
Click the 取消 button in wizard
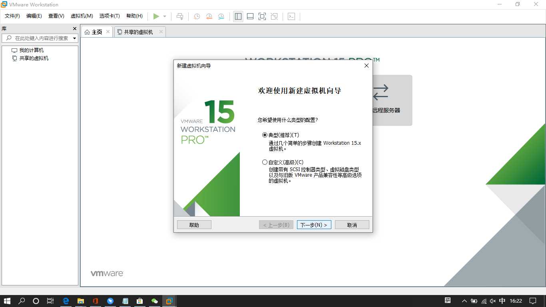[352, 225]
